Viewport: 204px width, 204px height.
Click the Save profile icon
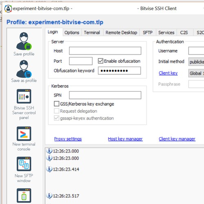point(24,41)
